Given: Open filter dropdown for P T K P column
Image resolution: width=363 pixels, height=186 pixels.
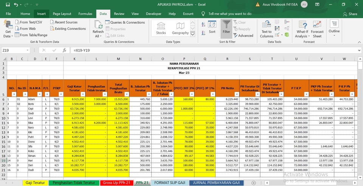Looking at the screenshot, I should click(306, 94).
